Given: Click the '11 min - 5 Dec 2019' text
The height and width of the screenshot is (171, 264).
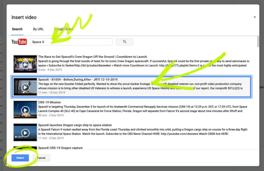Looking at the screenshot, I should coord(51,138).
